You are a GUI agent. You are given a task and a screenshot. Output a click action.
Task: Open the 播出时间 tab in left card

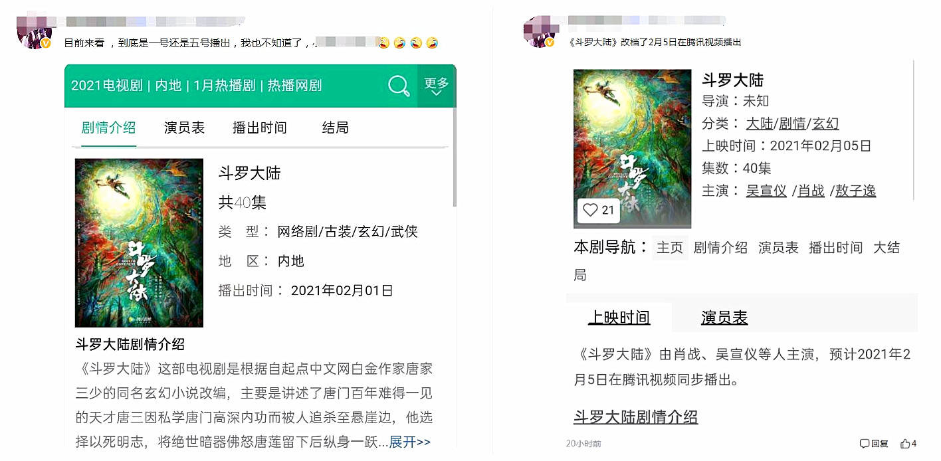coord(260,128)
